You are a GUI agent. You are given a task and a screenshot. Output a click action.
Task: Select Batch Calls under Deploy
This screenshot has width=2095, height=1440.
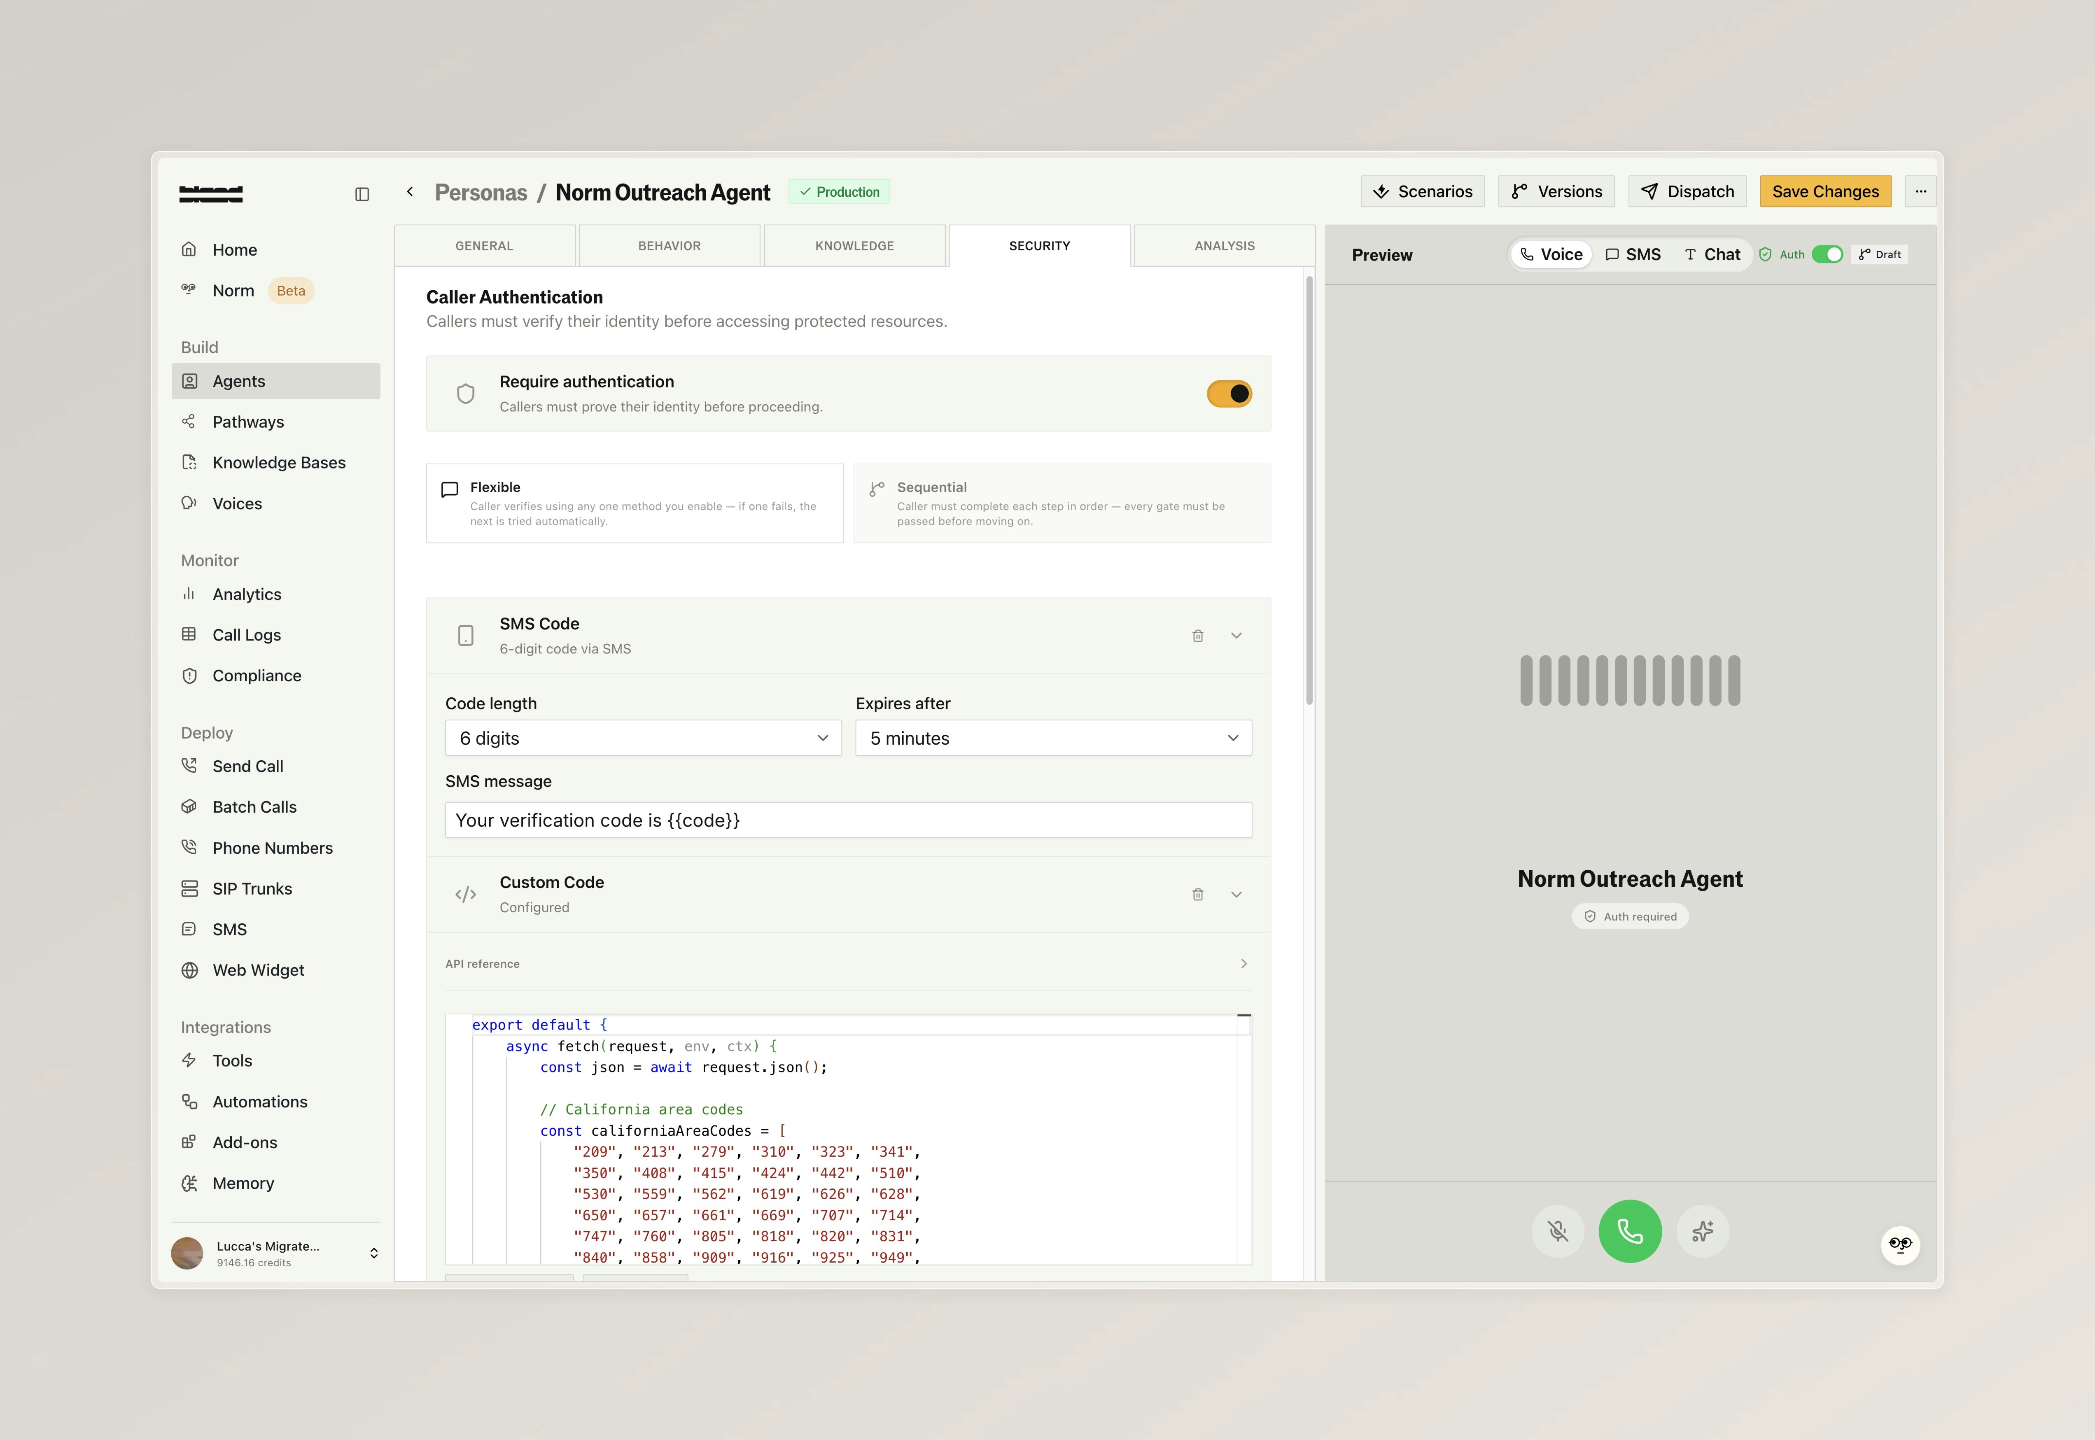tap(253, 806)
